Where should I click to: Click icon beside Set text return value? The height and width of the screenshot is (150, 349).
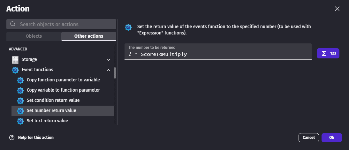click(x=20, y=121)
